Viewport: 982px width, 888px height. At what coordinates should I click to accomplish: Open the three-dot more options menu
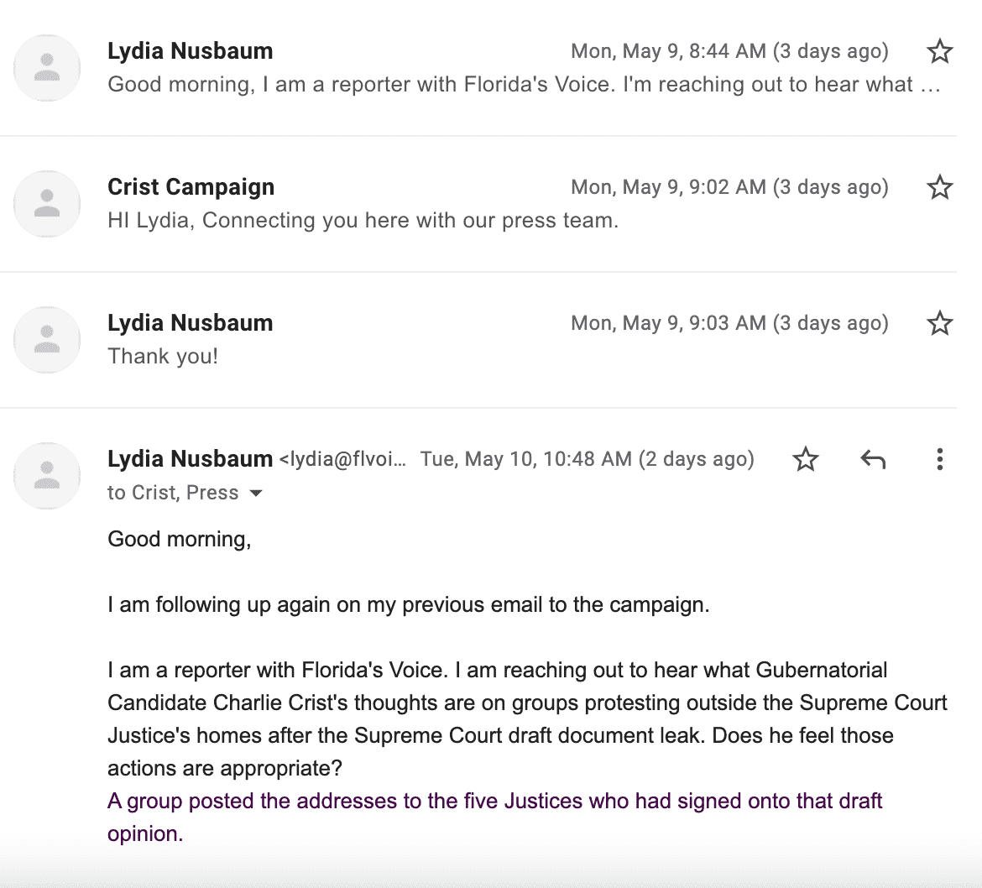coord(939,459)
